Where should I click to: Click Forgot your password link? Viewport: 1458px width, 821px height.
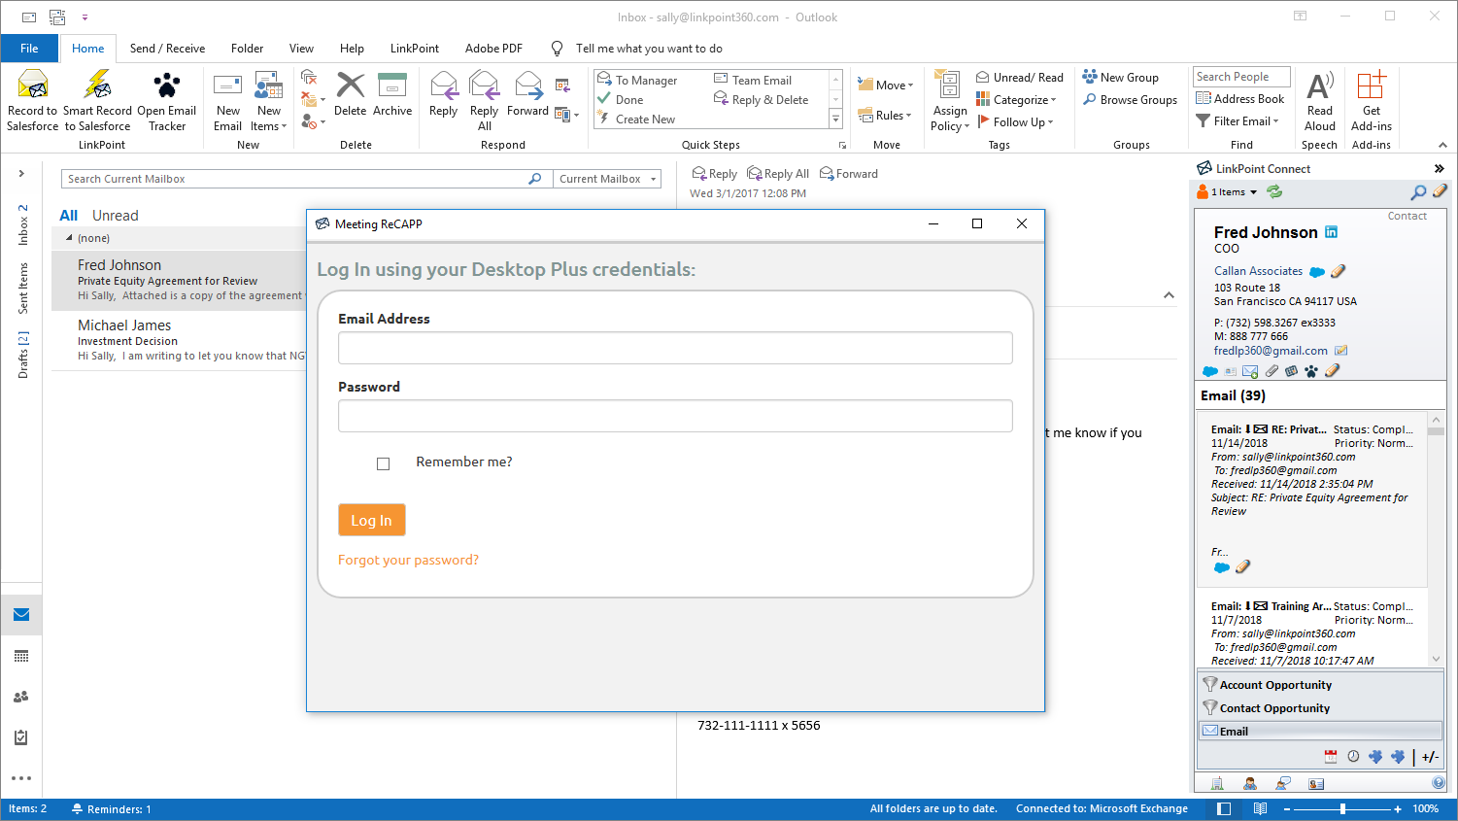coord(408,561)
